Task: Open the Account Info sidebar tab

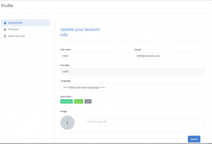Action: [x=15, y=23]
